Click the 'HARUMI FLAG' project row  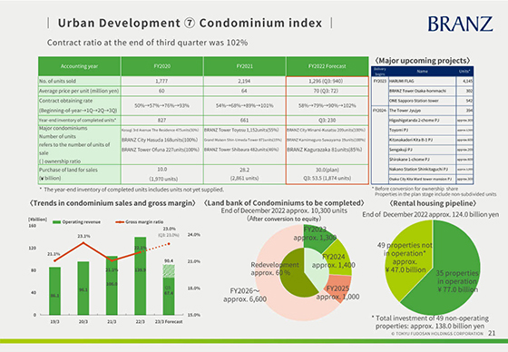422,81
